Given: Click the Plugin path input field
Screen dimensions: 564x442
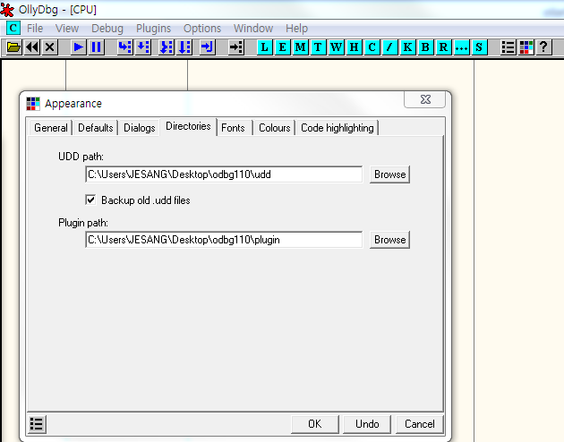Looking at the screenshot, I should point(224,240).
